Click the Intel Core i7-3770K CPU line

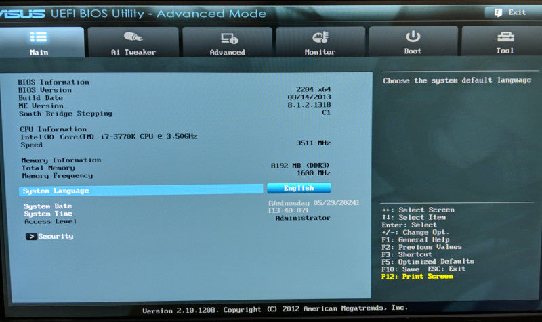(x=108, y=137)
